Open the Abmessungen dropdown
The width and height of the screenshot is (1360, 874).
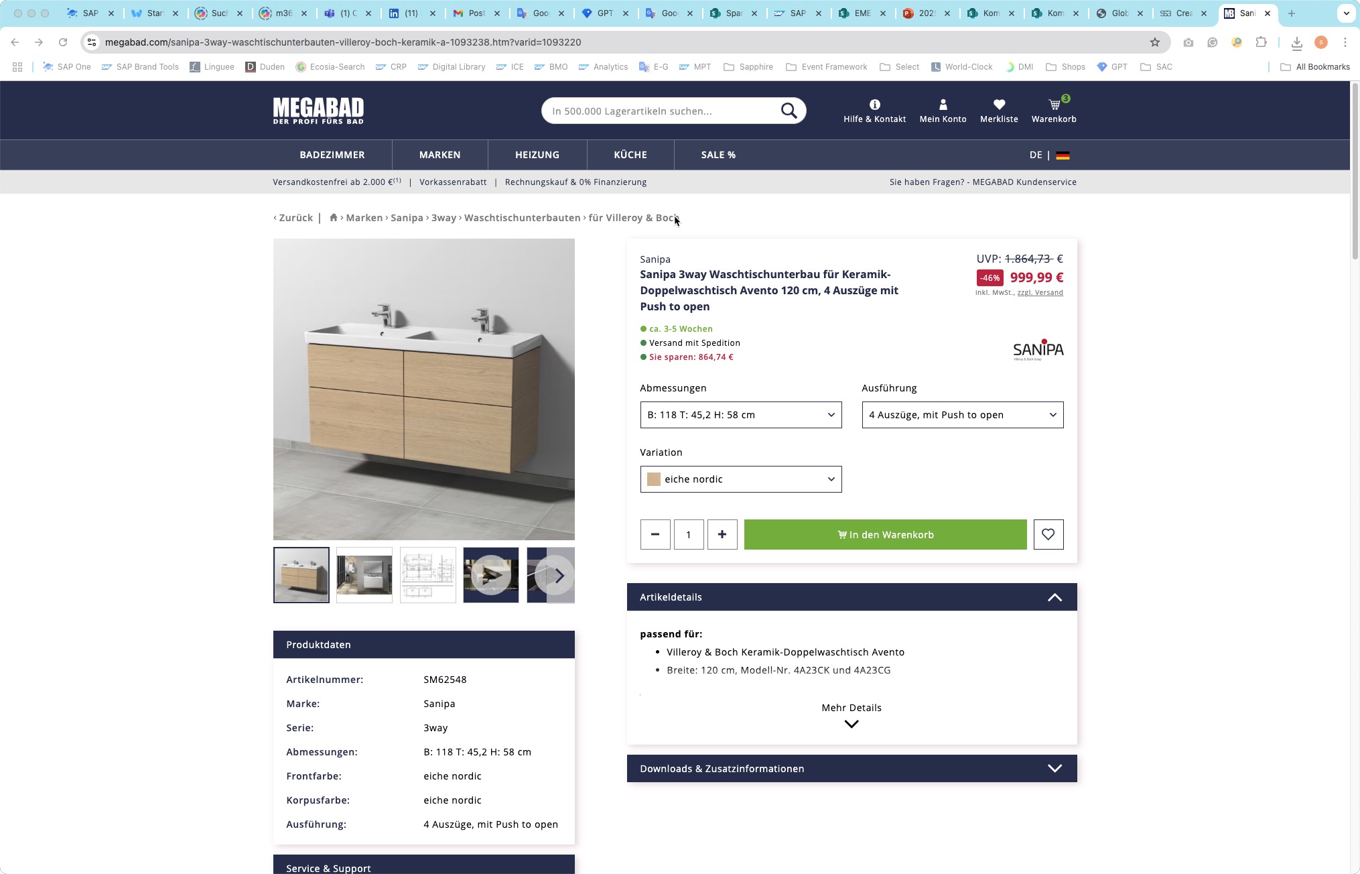(740, 415)
